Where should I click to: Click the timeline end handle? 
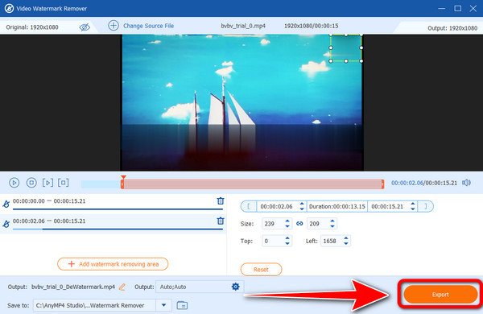coord(382,184)
